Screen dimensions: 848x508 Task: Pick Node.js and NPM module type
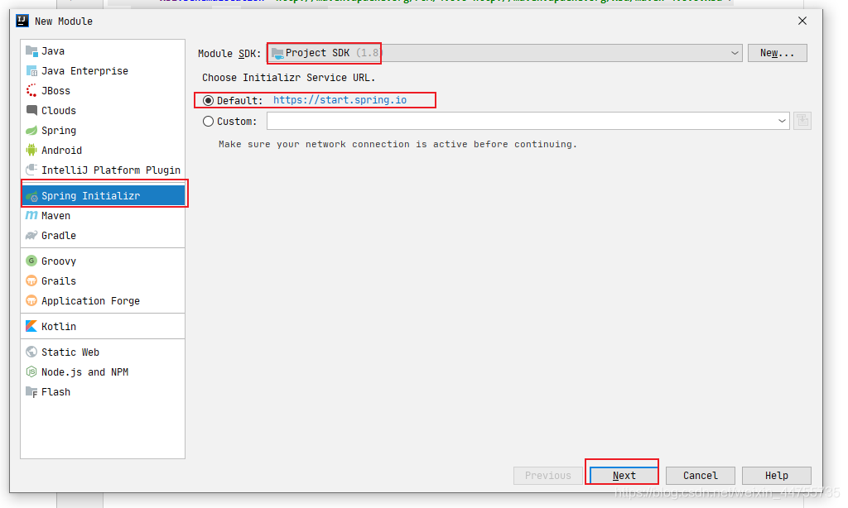(x=103, y=371)
